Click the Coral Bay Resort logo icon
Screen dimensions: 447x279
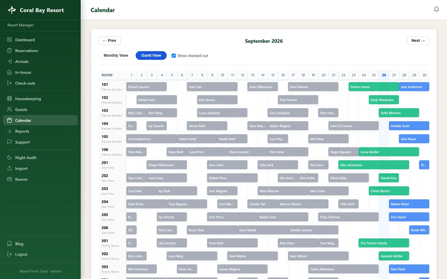pyautogui.click(x=12, y=10)
